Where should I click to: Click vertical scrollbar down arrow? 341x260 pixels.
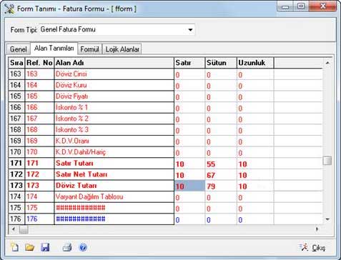pos(327,219)
